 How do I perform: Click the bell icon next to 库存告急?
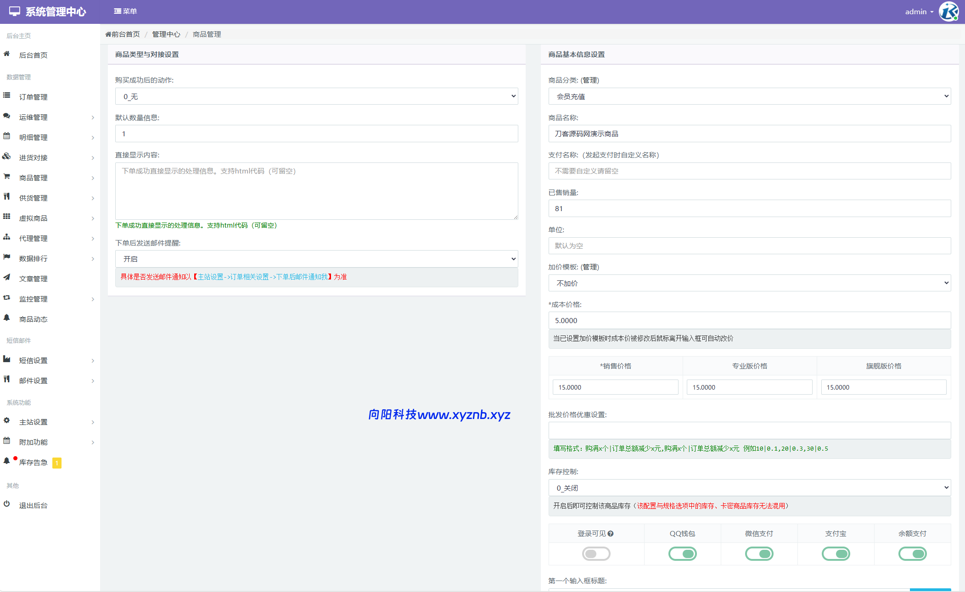click(x=7, y=461)
